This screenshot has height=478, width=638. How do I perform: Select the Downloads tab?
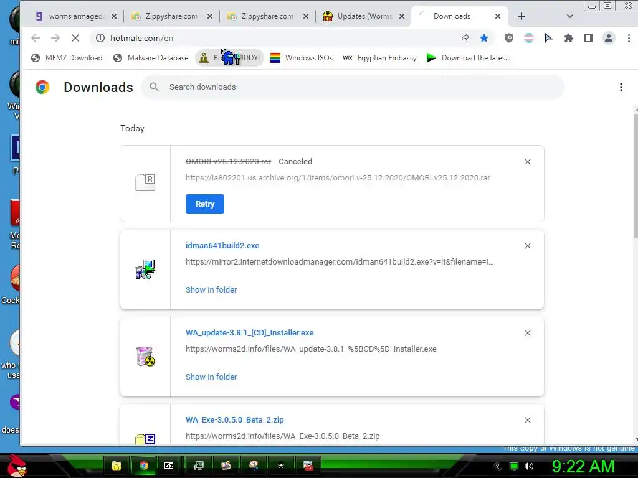(x=452, y=16)
